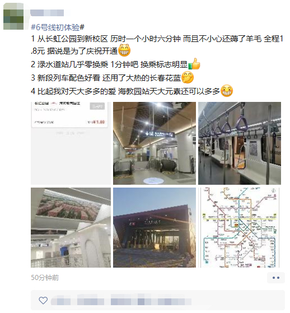Click the grinning emoji ending line 4

pos(227,91)
